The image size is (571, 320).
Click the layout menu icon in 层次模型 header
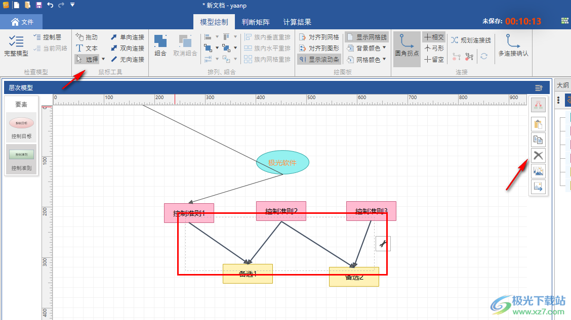pos(539,87)
